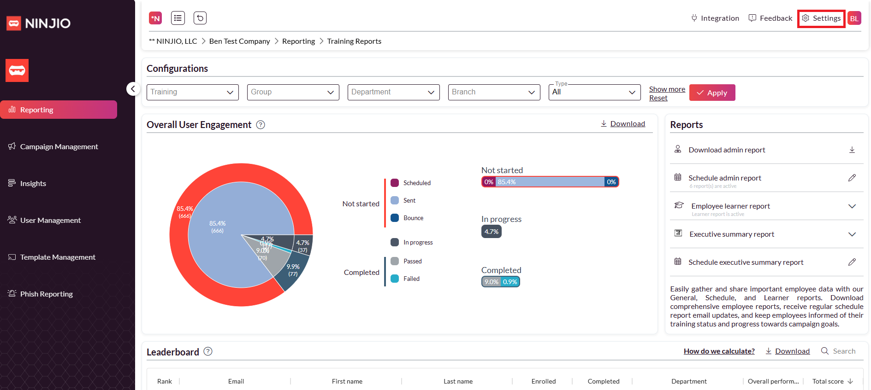
Task: Click the Not started progress bar
Action: (550, 182)
